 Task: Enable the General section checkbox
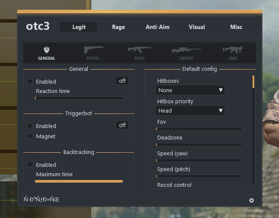click(30, 81)
